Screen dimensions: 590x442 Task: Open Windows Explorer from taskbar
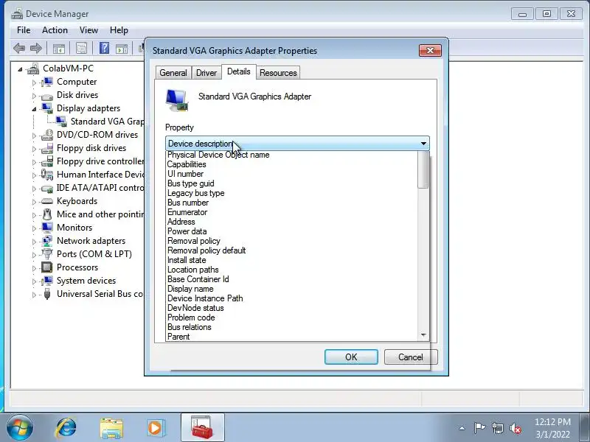[x=111, y=428]
